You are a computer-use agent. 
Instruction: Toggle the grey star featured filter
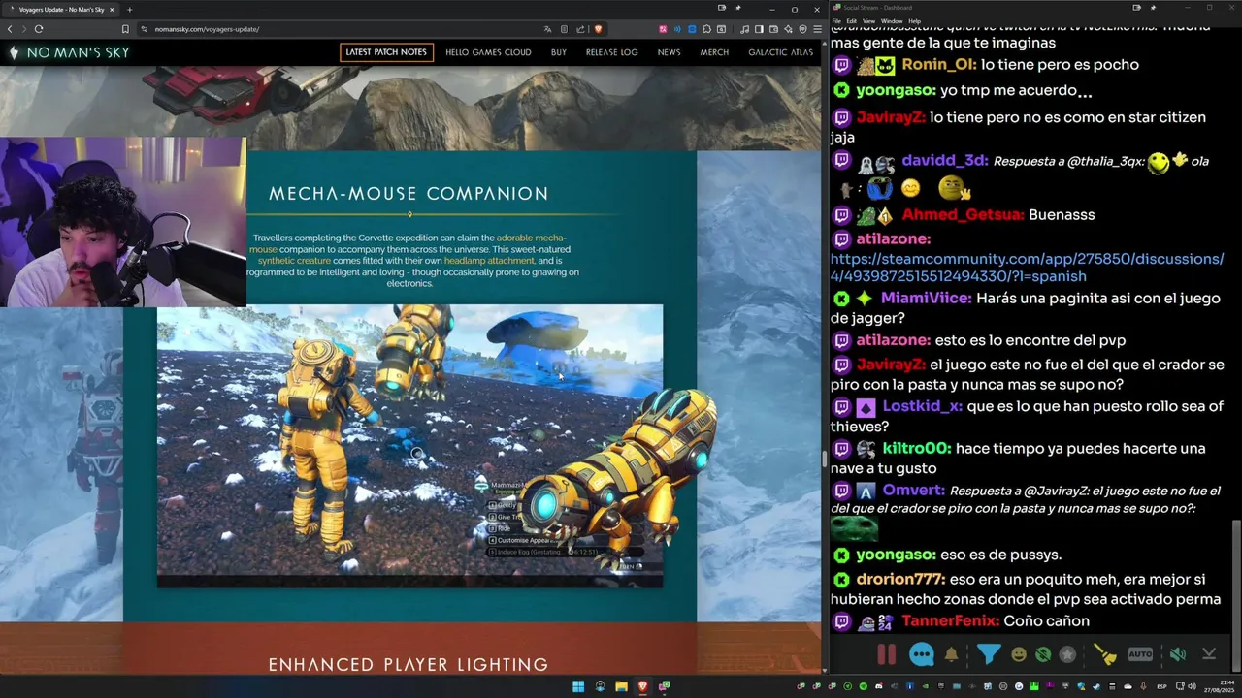(x=1067, y=654)
